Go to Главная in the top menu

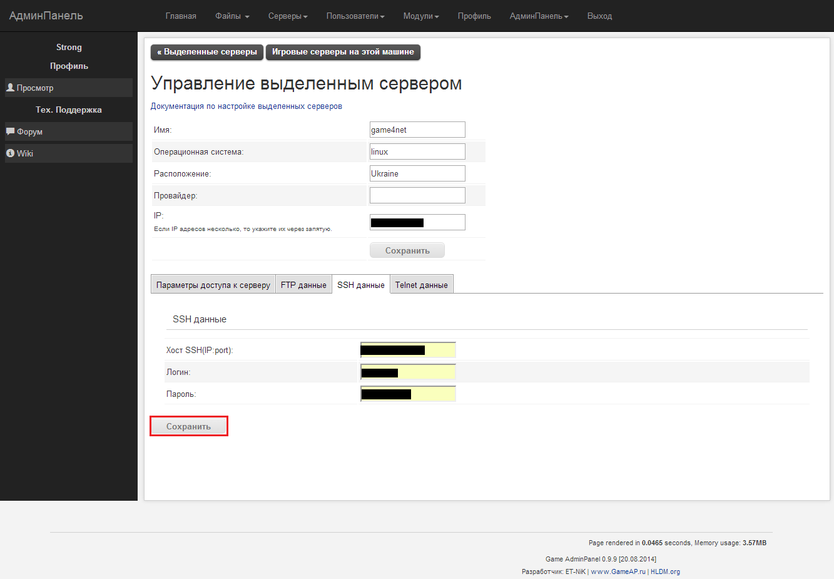click(181, 16)
